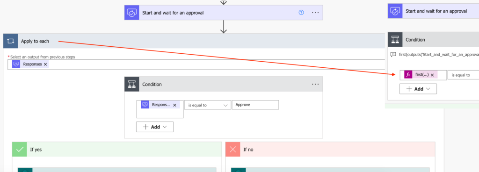
Task: Select the right Start and wait for an approval title
Action: (x=436, y=11)
